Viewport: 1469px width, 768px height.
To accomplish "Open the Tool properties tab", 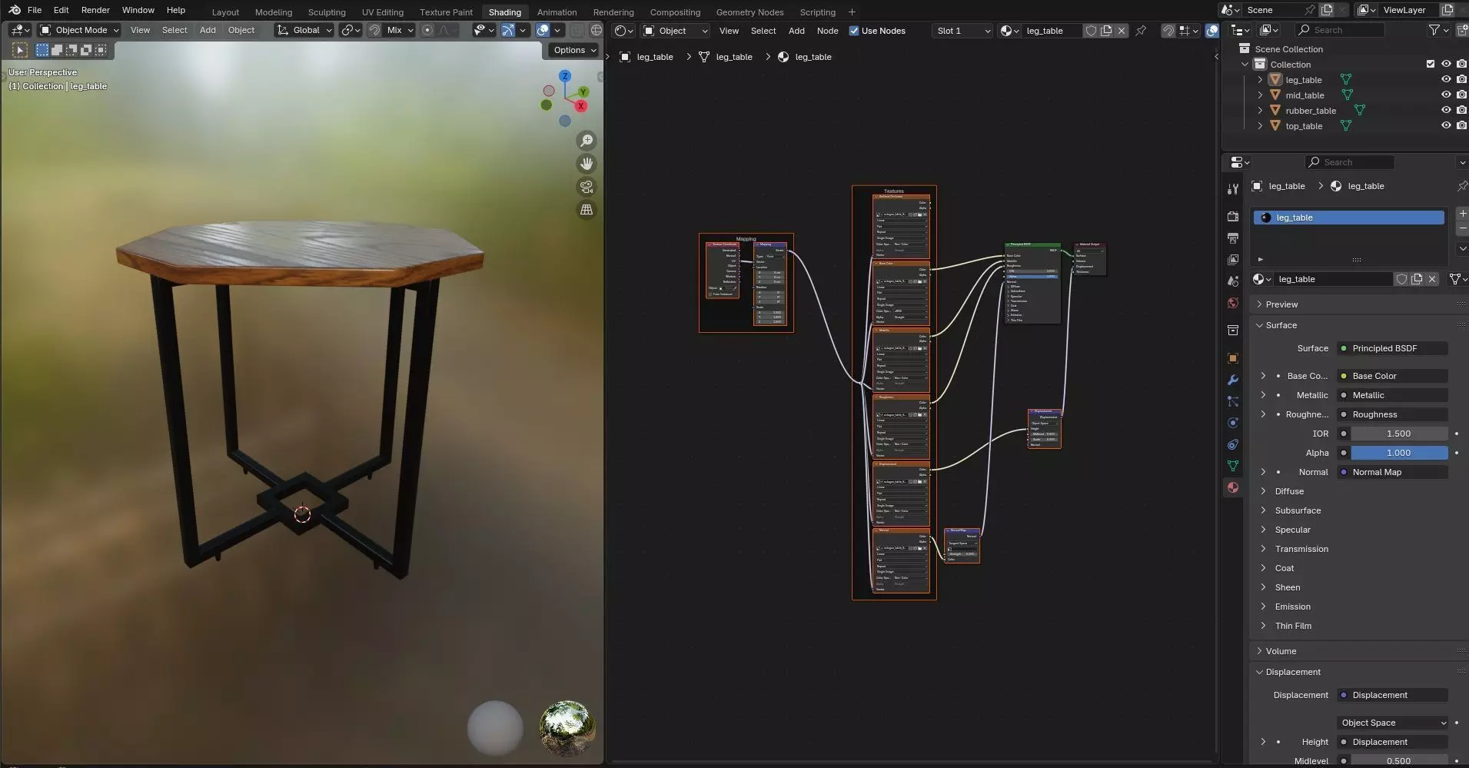I will [x=1233, y=188].
